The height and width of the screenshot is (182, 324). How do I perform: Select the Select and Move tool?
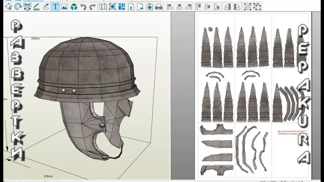pos(8,7)
